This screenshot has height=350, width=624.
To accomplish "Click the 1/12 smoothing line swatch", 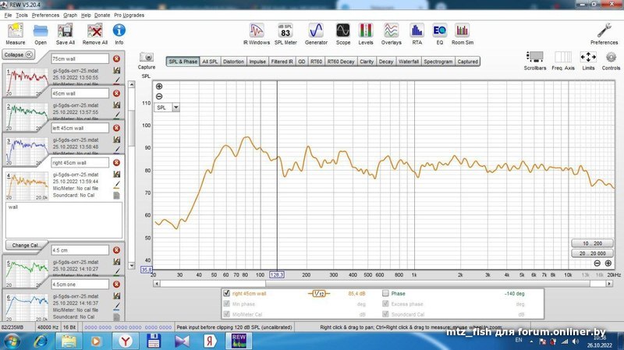I will click(319, 294).
